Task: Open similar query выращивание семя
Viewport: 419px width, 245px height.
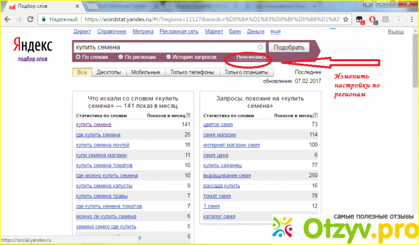Action: point(227,175)
